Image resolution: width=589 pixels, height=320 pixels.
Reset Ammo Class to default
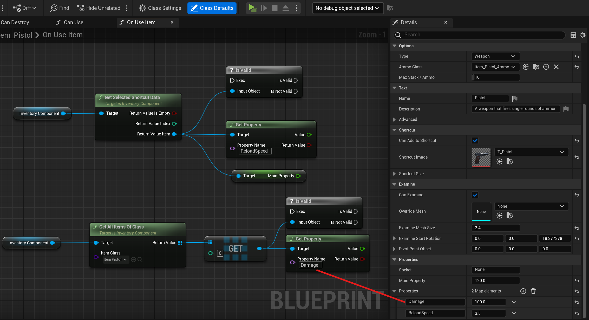pyautogui.click(x=577, y=67)
